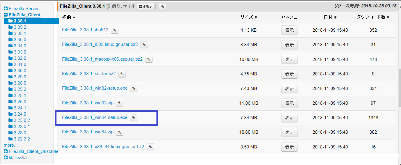The width and height of the screenshot is (401, 165).
Task: Click link icon beside FileZilla_3.38.1.sha512
Action: click(x=114, y=30)
